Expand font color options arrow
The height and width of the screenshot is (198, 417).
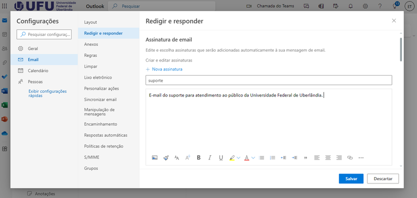pyautogui.click(x=253, y=157)
